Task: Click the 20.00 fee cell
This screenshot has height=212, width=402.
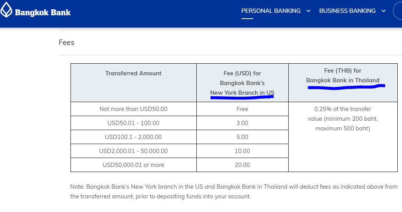Action: coord(242,165)
